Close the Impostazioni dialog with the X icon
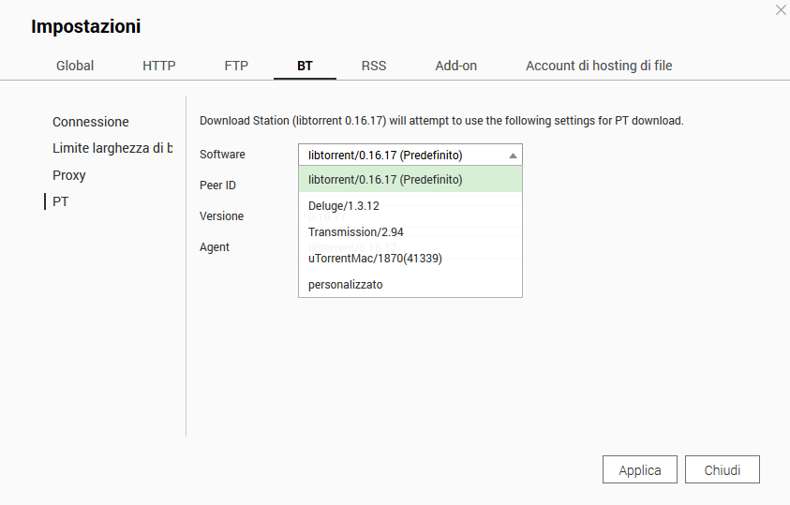The height and width of the screenshot is (505, 790). [x=781, y=10]
